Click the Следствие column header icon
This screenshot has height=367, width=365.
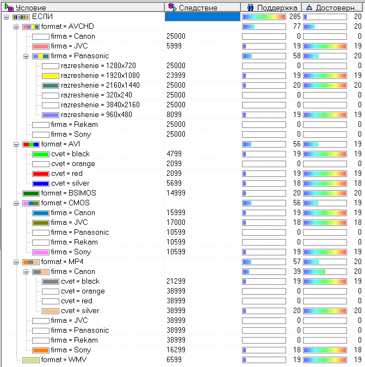[172, 7]
